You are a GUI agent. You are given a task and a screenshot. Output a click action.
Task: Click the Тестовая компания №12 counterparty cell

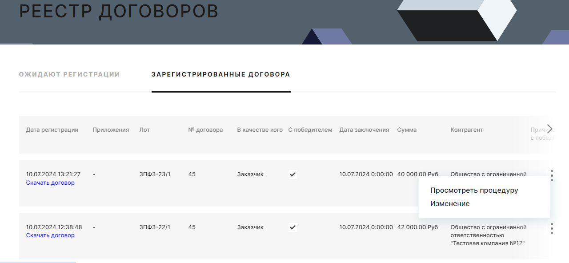click(488, 235)
